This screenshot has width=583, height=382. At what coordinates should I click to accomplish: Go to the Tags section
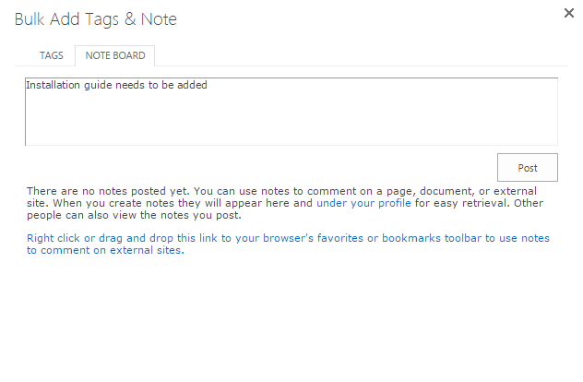52,55
